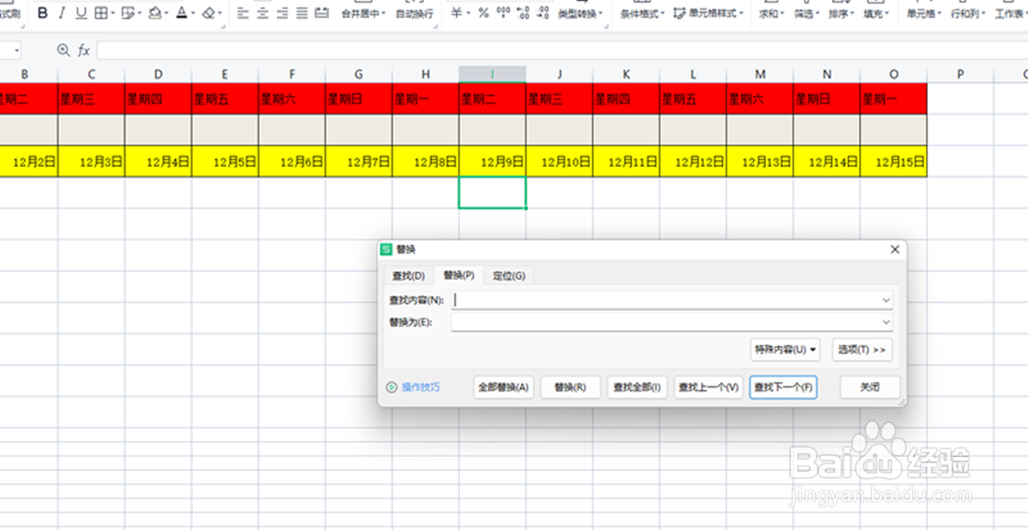The width and height of the screenshot is (1028, 530).
Task: Click Find Previous (V) button
Action: 708,387
